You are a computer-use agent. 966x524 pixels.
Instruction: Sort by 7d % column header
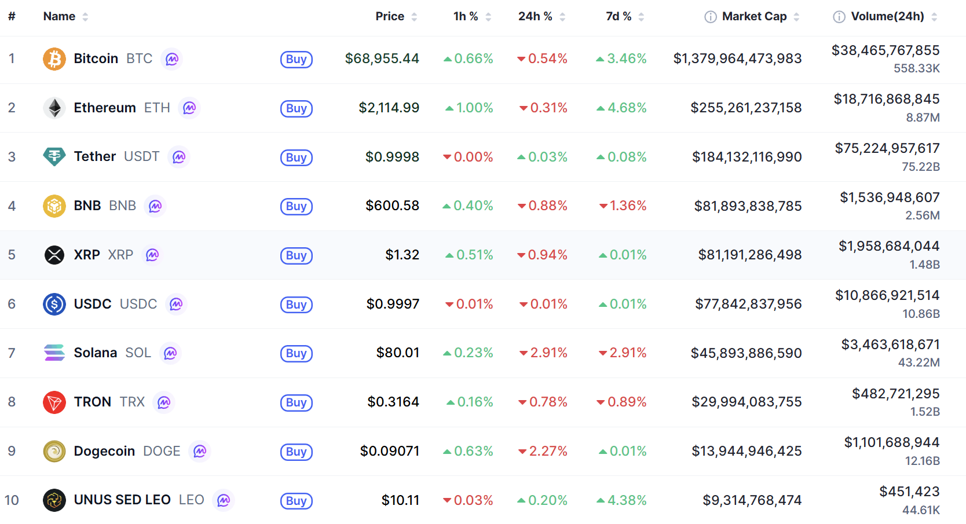point(619,17)
